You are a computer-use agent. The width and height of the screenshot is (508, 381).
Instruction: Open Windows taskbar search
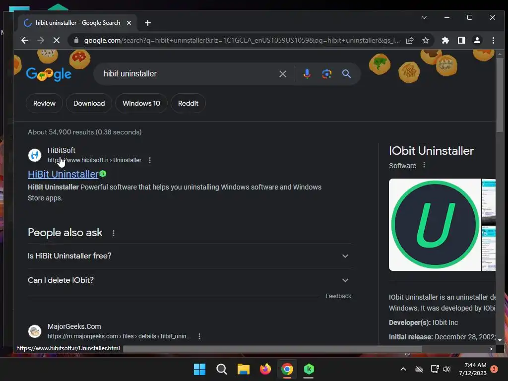pyautogui.click(x=222, y=369)
